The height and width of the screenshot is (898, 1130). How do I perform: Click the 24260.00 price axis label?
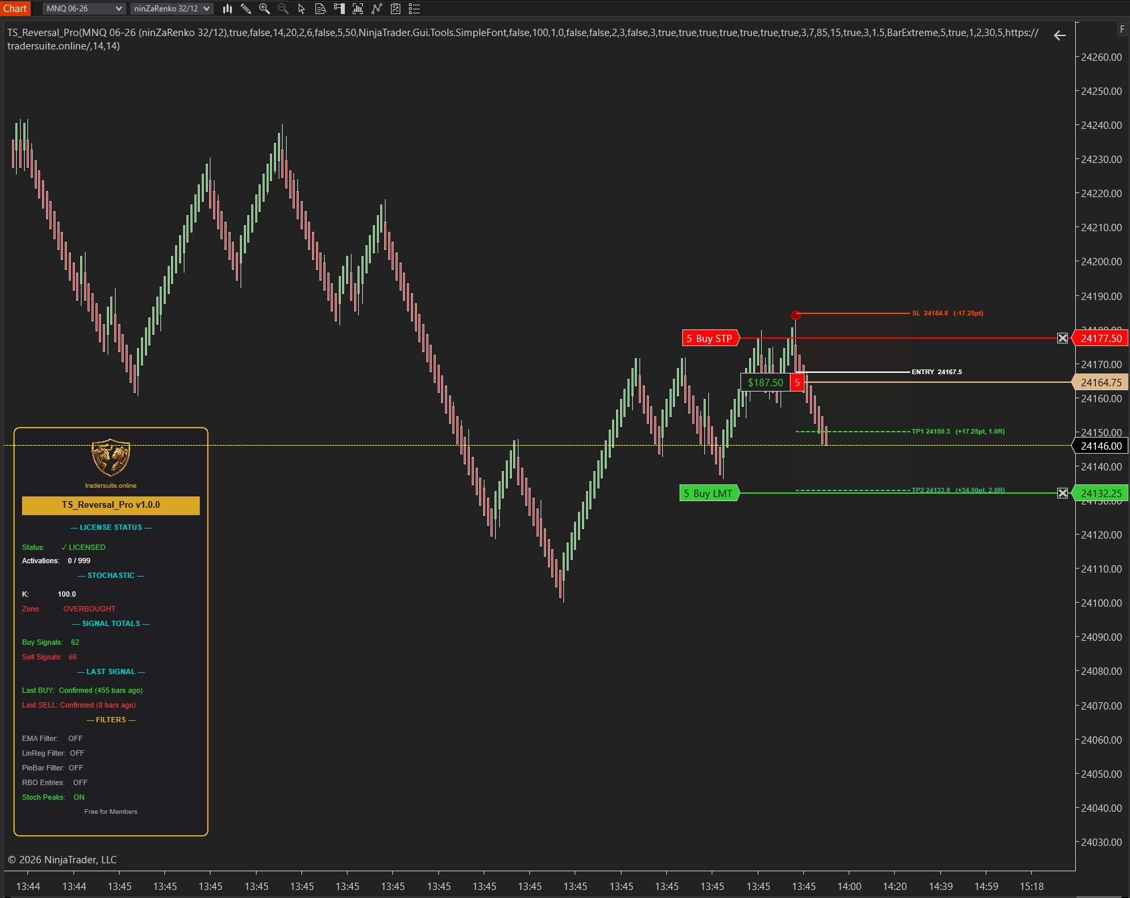click(x=1101, y=57)
